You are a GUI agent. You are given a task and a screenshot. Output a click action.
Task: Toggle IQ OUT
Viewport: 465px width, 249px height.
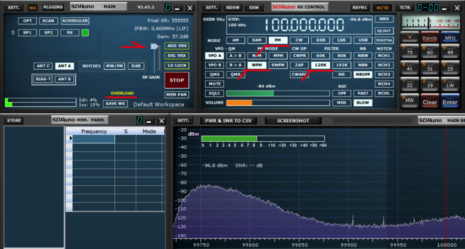click(x=385, y=31)
